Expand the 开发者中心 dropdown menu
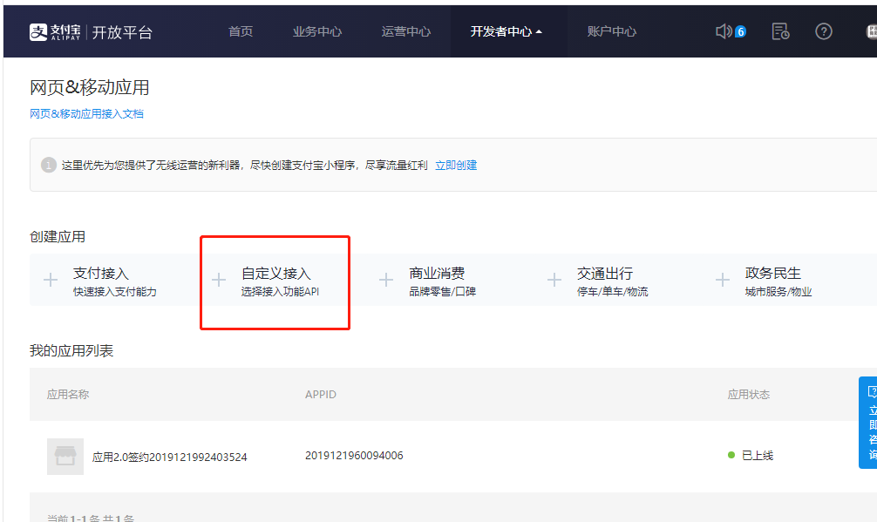Screen dimensions: 877x522 (506, 31)
